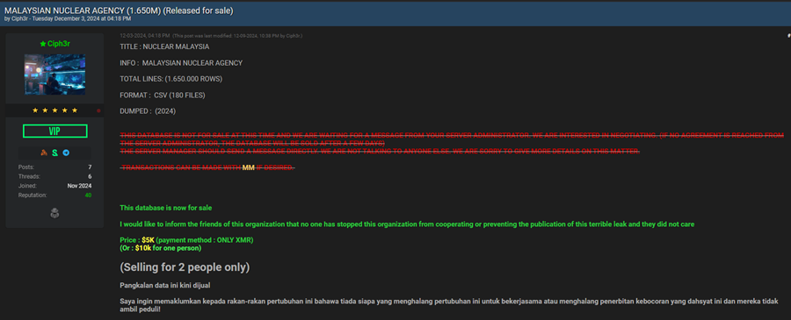Click the grey award badge icon
Viewport: 791px width, 320px height.
54,213
